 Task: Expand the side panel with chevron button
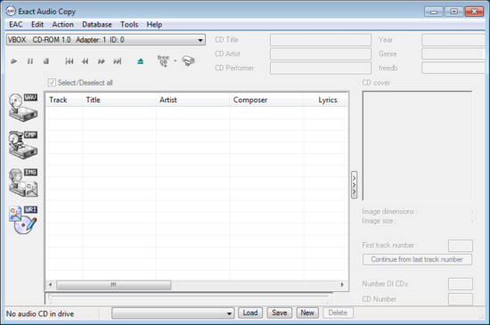(x=354, y=184)
